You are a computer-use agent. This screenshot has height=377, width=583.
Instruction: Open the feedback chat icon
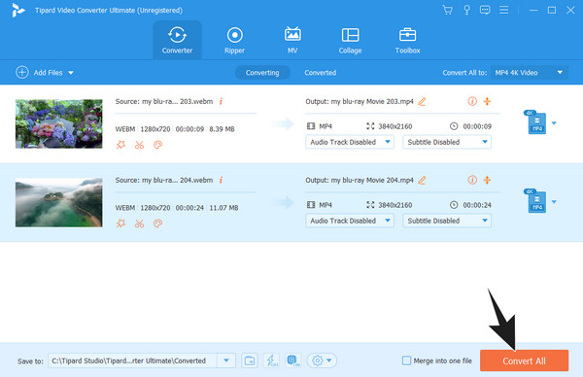pos(485,10)
